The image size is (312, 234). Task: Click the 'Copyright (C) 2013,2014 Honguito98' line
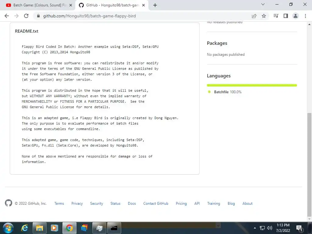click(56, 52)
